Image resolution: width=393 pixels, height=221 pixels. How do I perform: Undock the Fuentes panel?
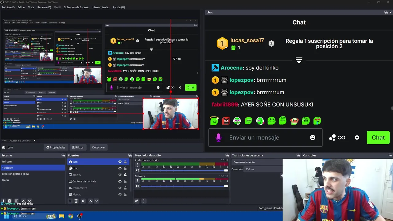point(130,155)
